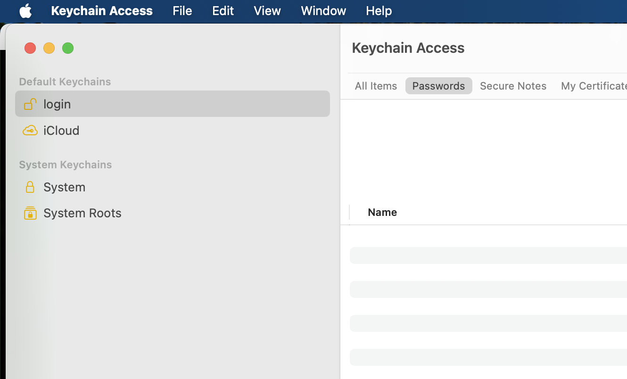627x379 pixels.
Task: Switch to the All Items tab
Action: tap(376, 86)
